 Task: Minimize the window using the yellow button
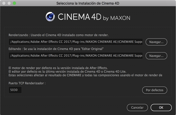tap(9, 3)
